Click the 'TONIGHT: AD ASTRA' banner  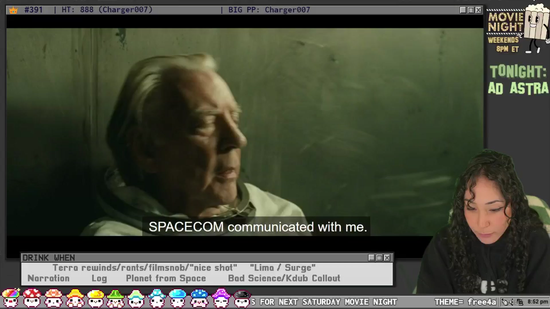pyautogui.click(x=518, y=80)
